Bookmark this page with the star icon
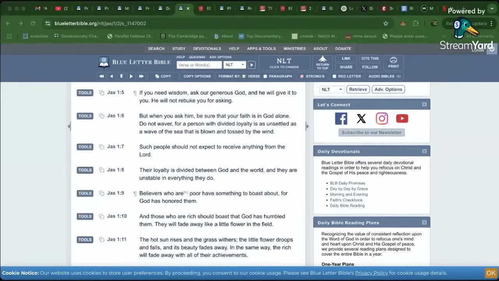The width and height of the screenshot is (499, 281). pyautogui.click(x=386, y=23)
